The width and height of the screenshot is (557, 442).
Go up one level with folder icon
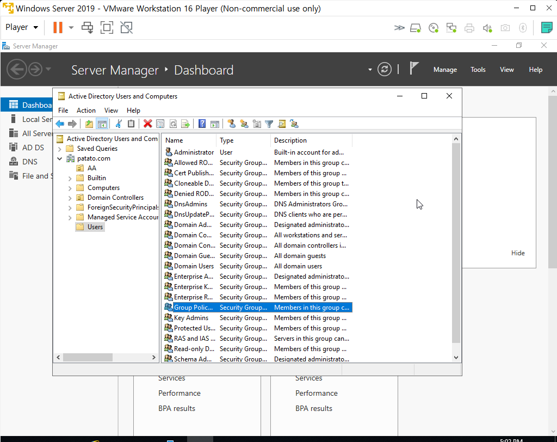tap(89, 124)
